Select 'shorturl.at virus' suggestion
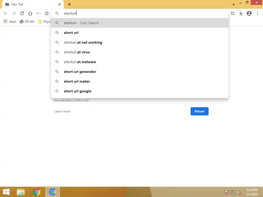The height and width of the screenshot is (197, 263). (x=139, y=52)
